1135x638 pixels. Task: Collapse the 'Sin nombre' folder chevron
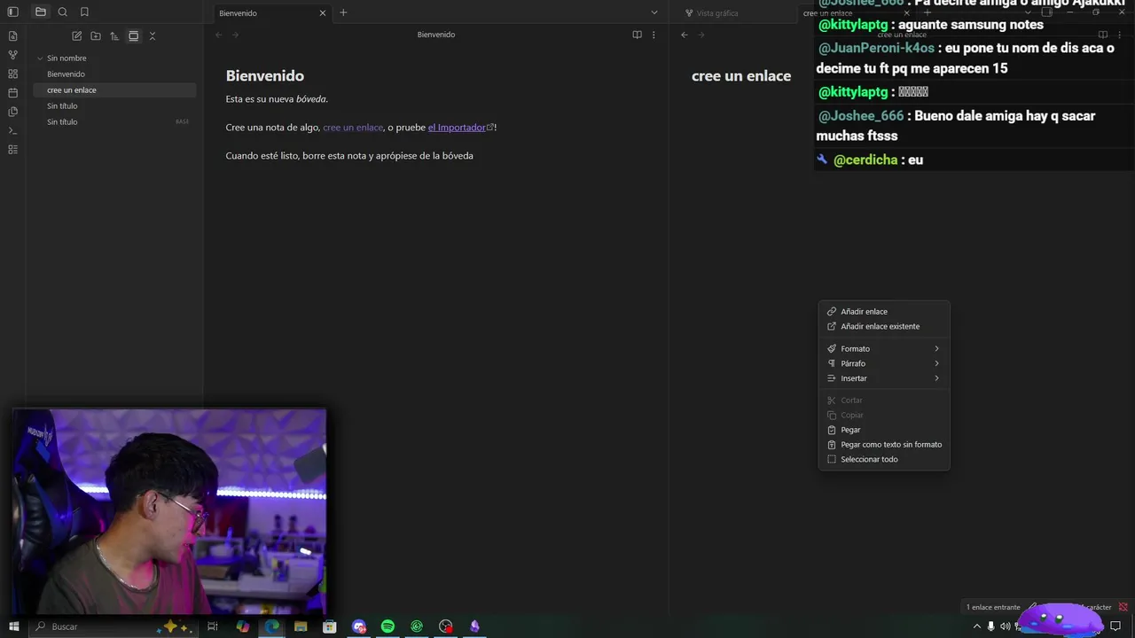pos(40,58)
